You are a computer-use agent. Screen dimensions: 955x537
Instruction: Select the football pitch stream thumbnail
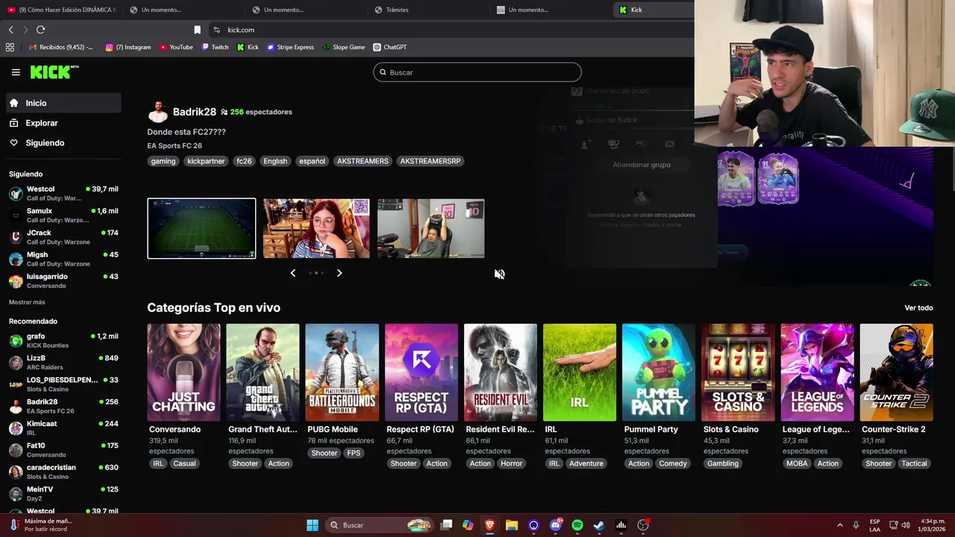(x=201, y=228)
